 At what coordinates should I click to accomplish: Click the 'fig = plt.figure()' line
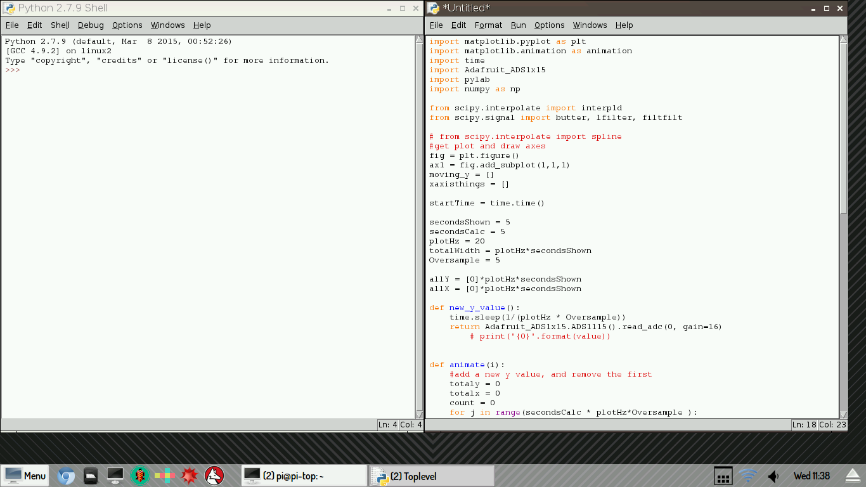click(x=474, y=155)
